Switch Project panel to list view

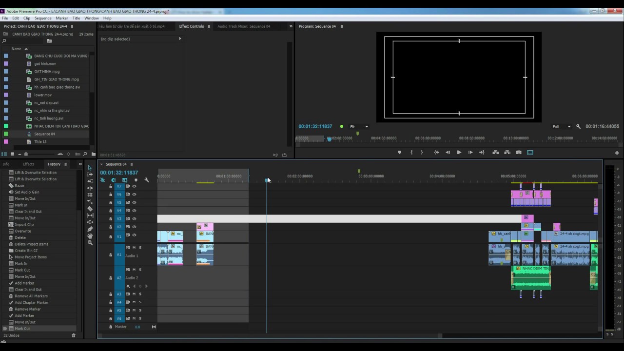coord(4,154)
